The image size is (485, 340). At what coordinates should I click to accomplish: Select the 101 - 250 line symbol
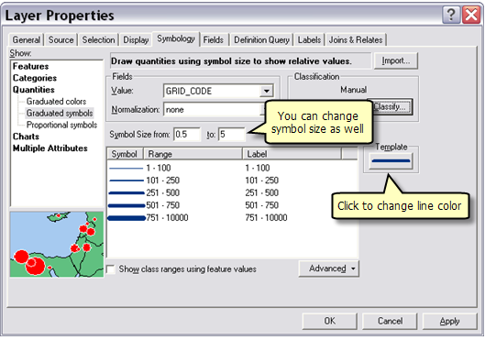(x=127, y=181)
